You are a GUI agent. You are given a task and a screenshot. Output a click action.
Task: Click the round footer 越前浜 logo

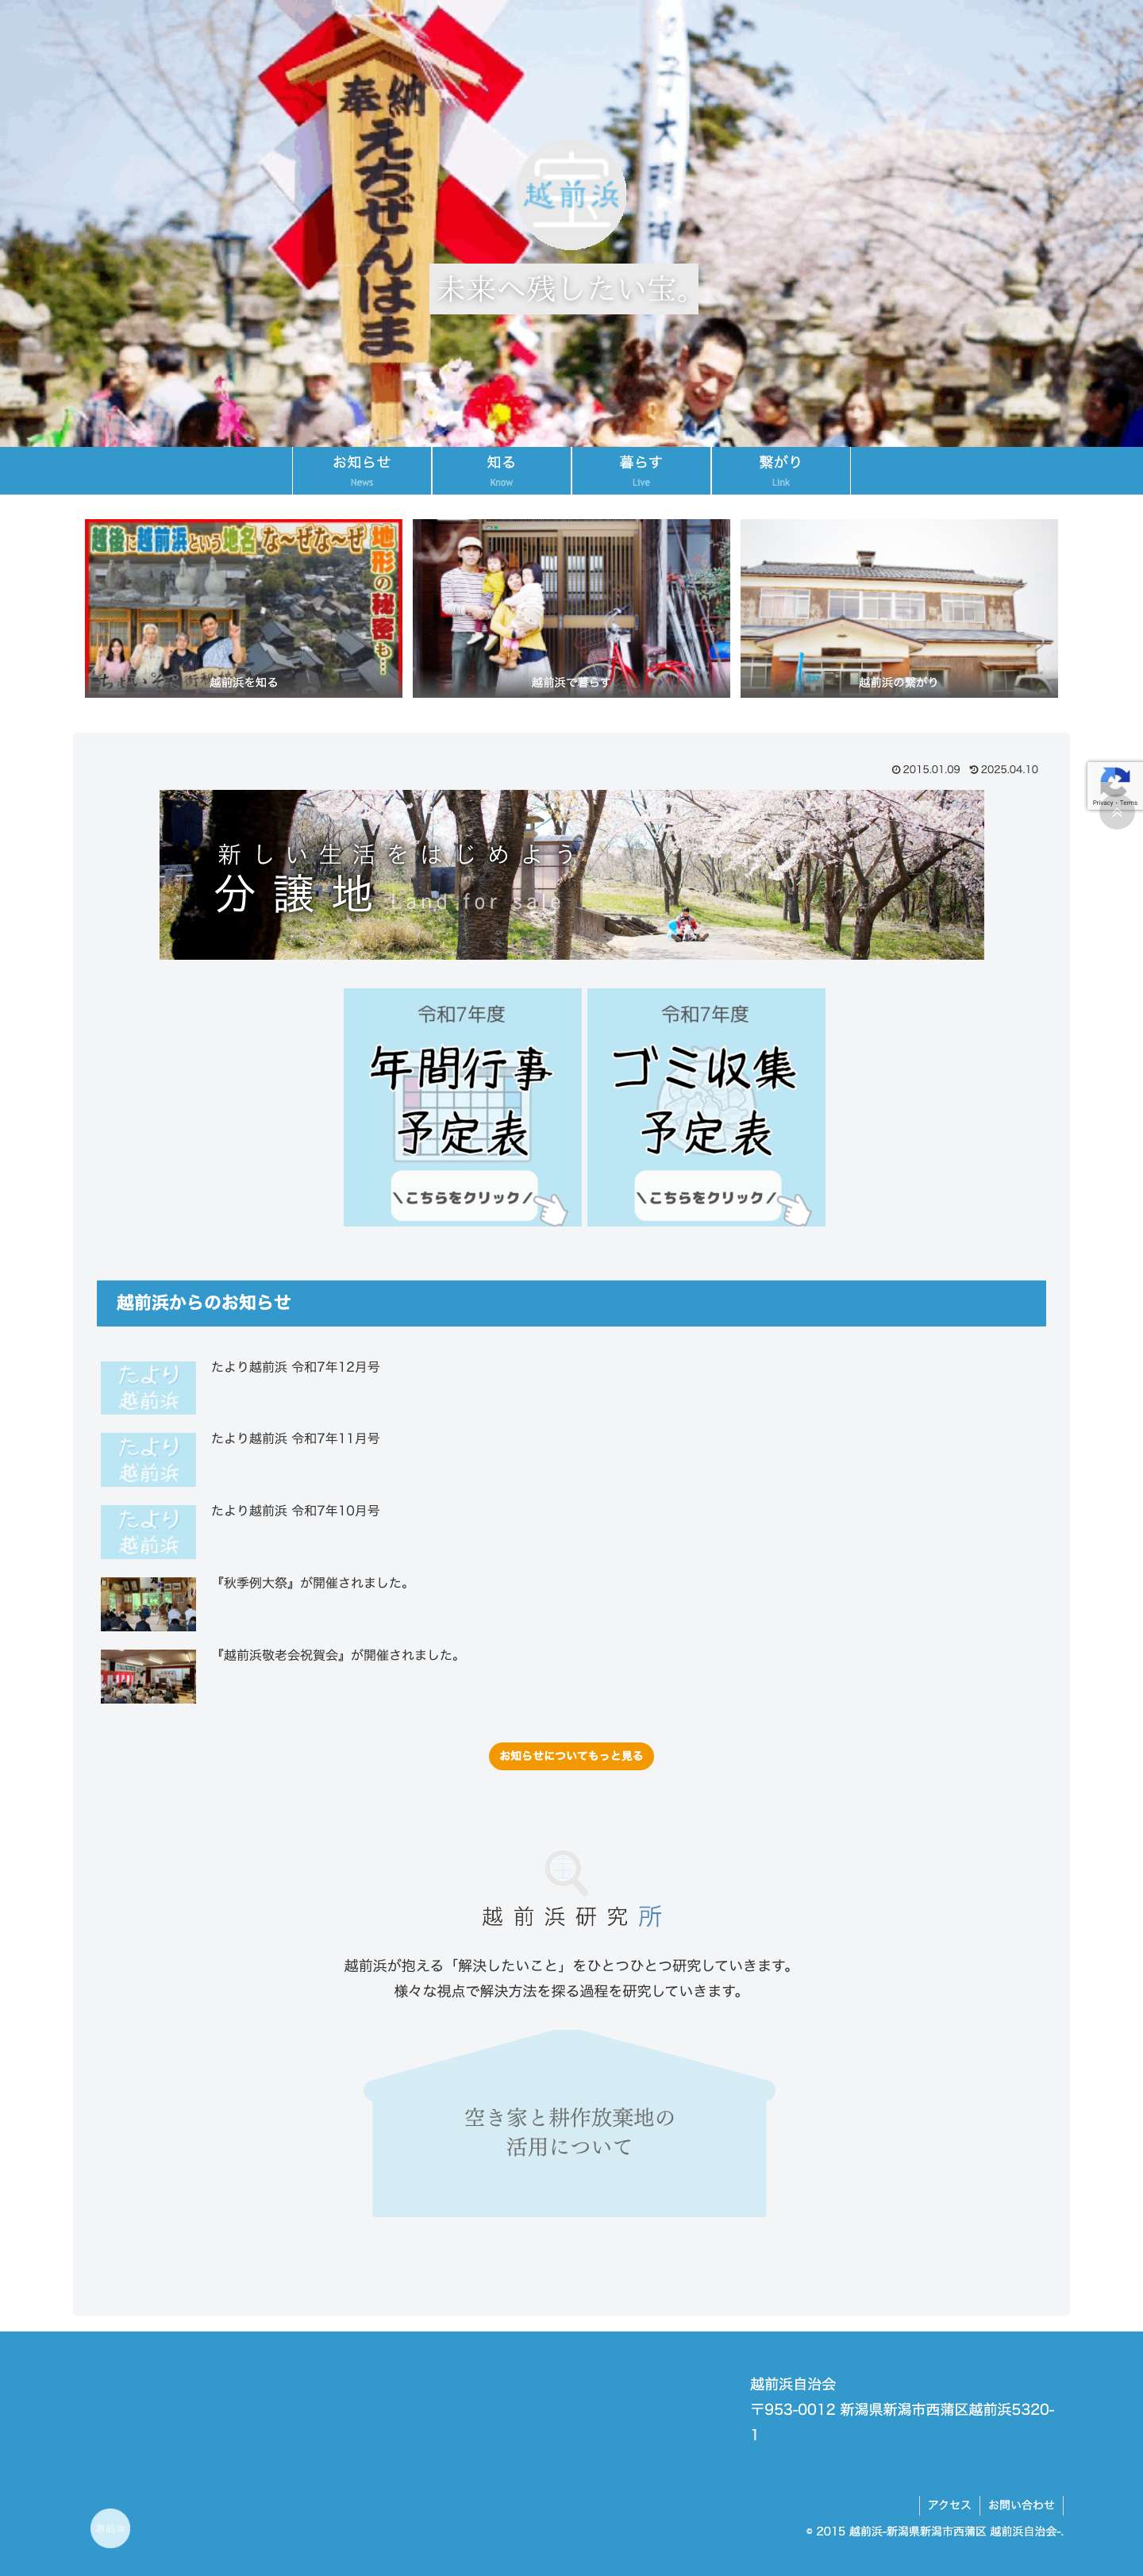110,2528
